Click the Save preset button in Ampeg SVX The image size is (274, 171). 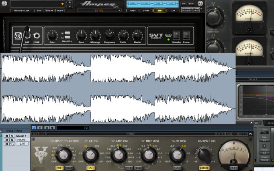tap(39, 11)
